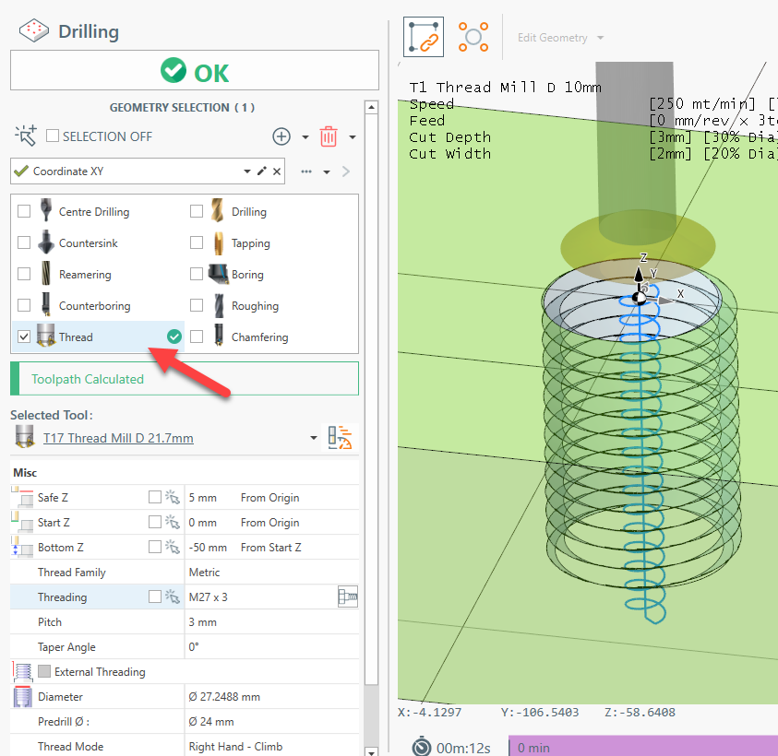Click the timer icon next to 00m:12s
This screenshot has height=756, width=778.
pos(421,746)
